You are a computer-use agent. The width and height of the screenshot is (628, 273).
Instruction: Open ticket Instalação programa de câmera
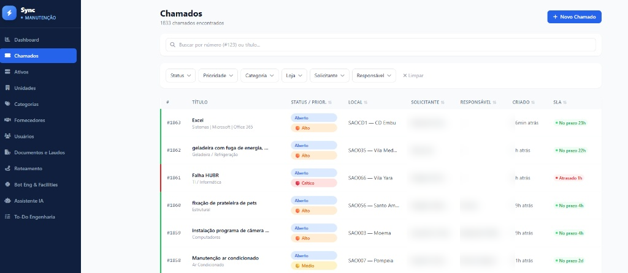click(x=231, y=230)
